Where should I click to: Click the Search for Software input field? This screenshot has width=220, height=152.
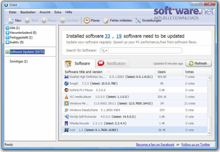pos(145,50)
